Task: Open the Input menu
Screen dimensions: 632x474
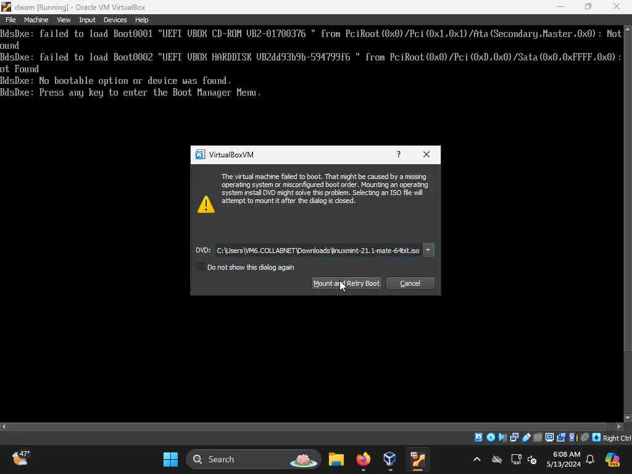Action: click(87, 20)
